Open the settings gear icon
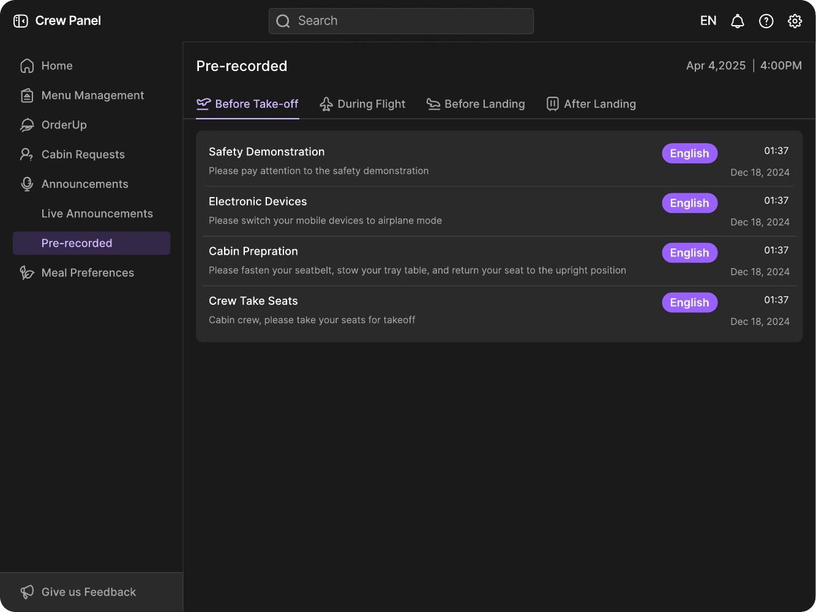 [795, 21]
